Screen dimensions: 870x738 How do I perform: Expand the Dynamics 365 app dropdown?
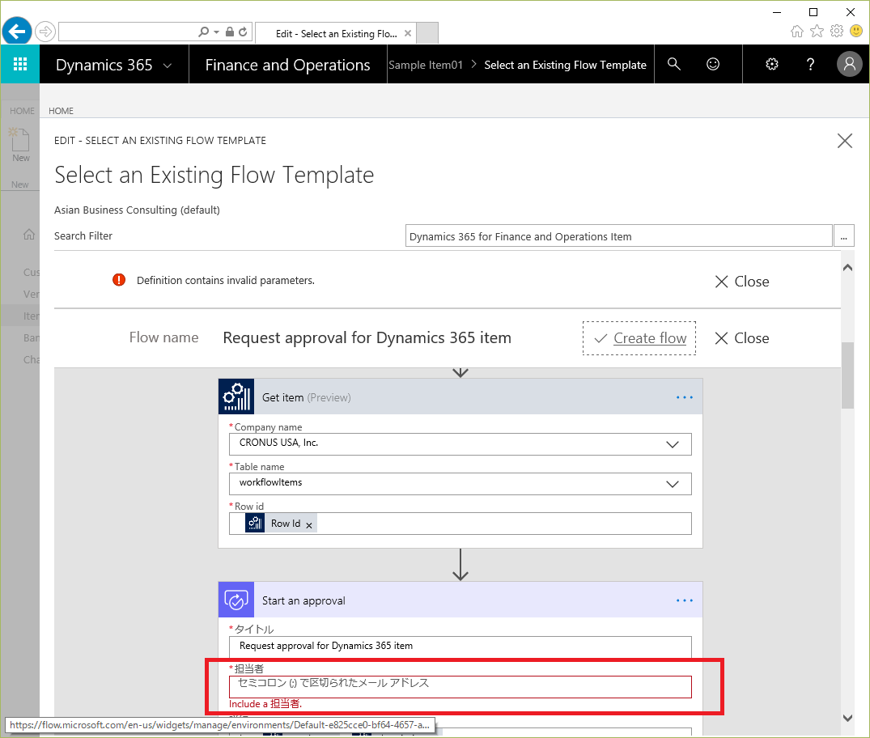point(167,66)
